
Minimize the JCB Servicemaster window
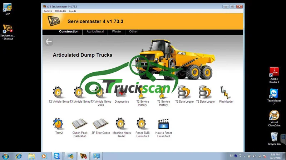point(226,6)
